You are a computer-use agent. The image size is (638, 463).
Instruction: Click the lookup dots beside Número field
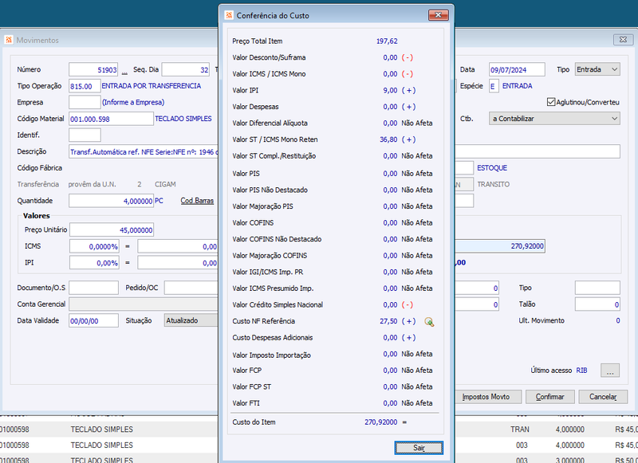(x=124, y=72)
